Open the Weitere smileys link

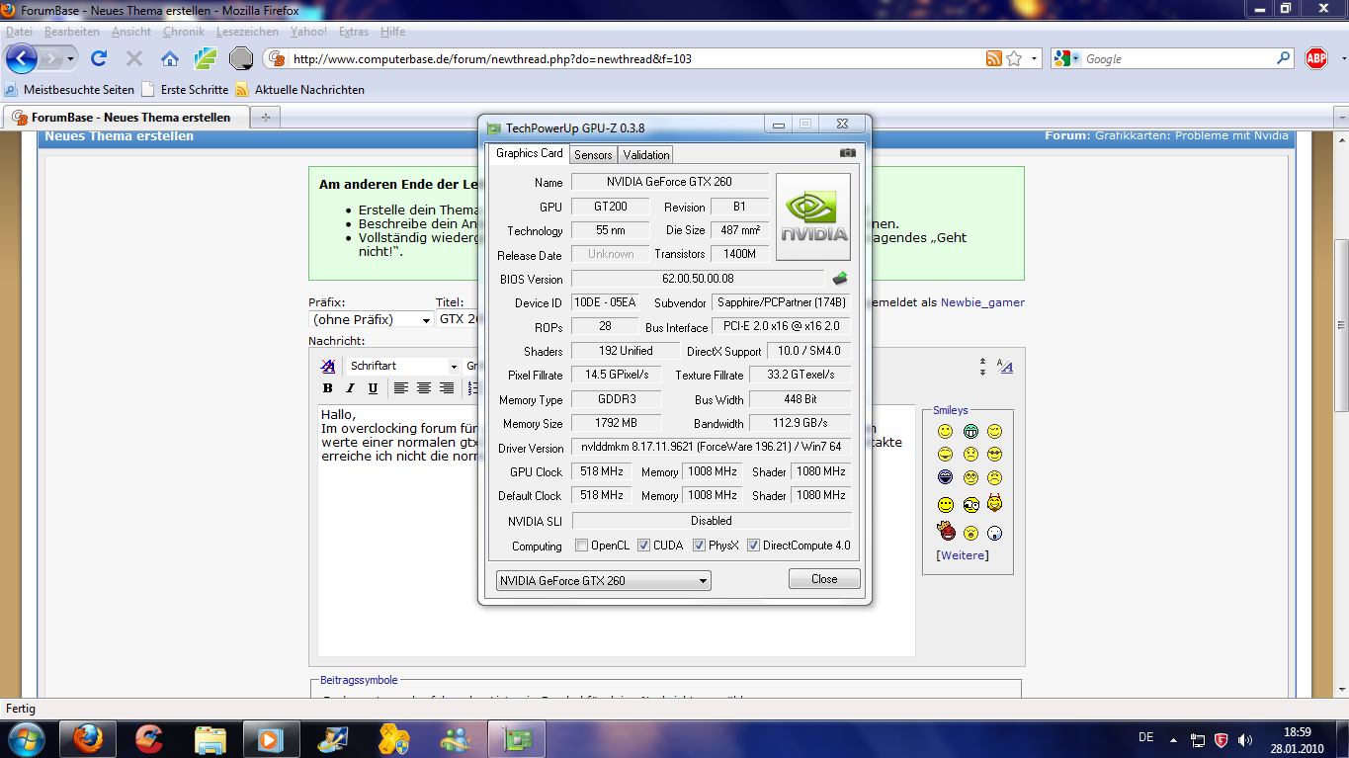(963, 555)
